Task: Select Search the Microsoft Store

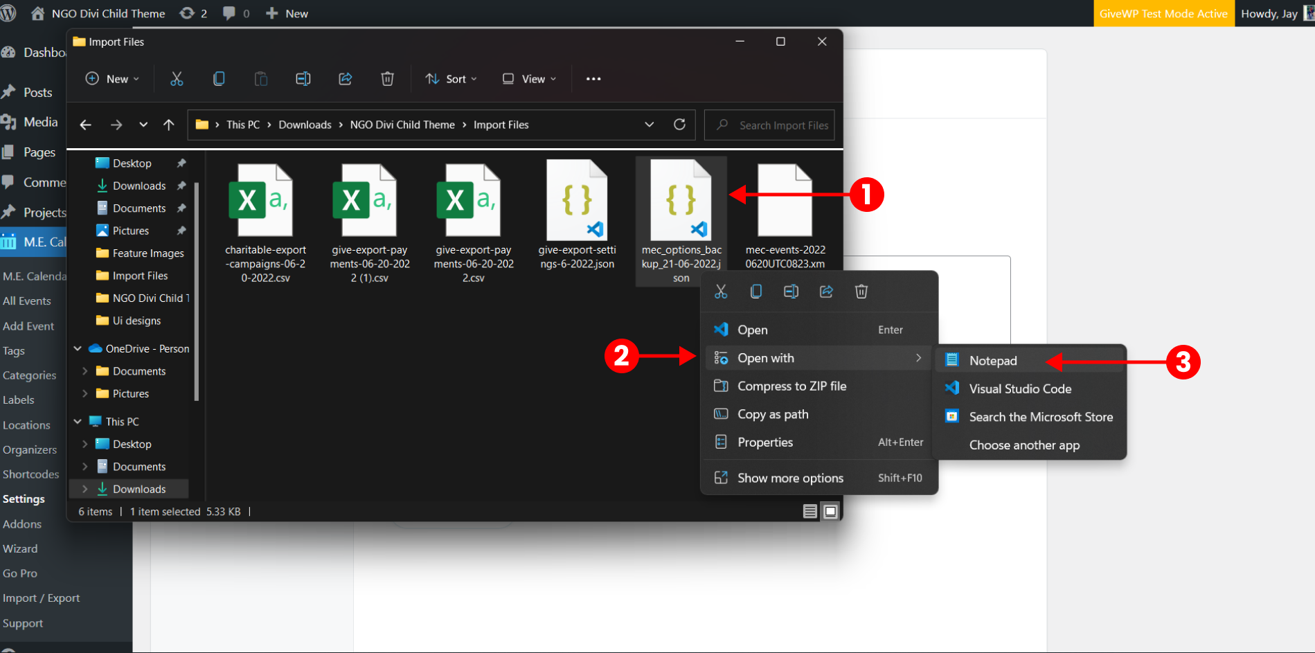Action: coord(1030,417)
